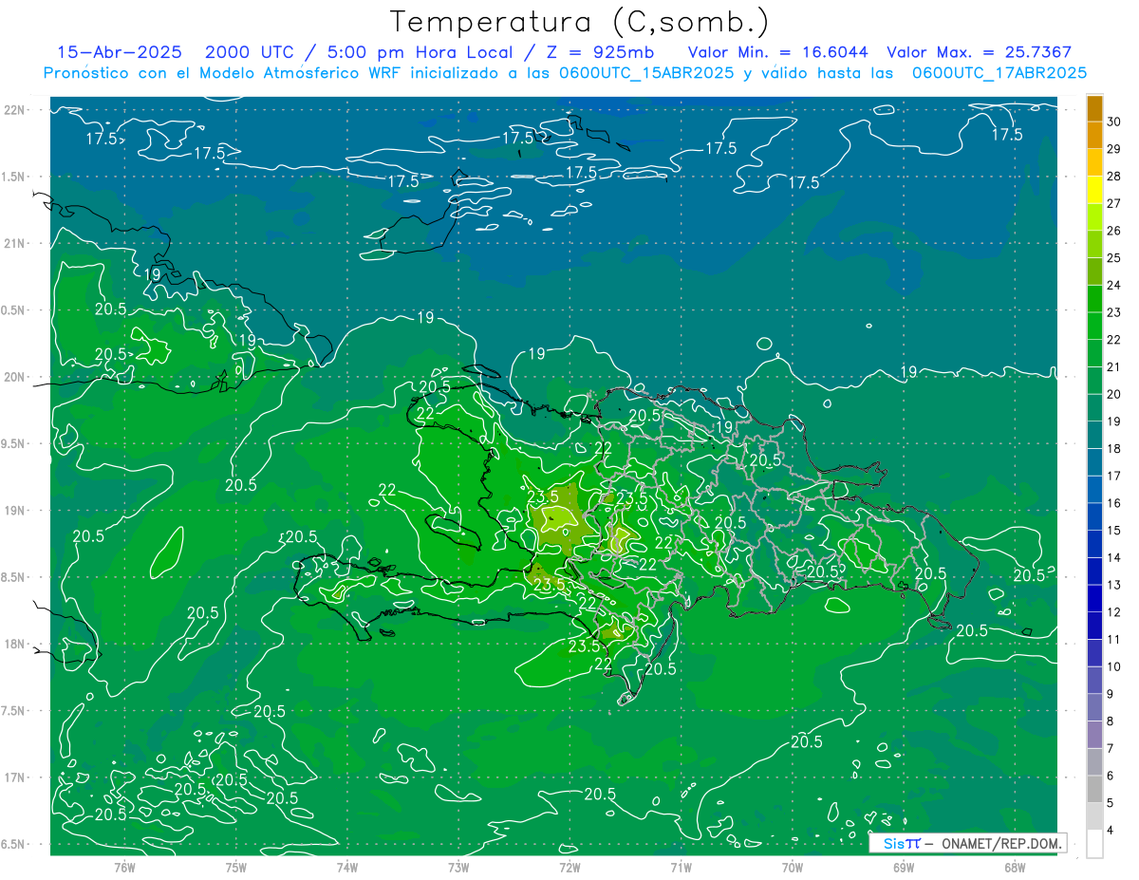Click the "75W" longitude axis label
Image resolution: width=1139 pixels, height=880 pixels.
(236, 868)
